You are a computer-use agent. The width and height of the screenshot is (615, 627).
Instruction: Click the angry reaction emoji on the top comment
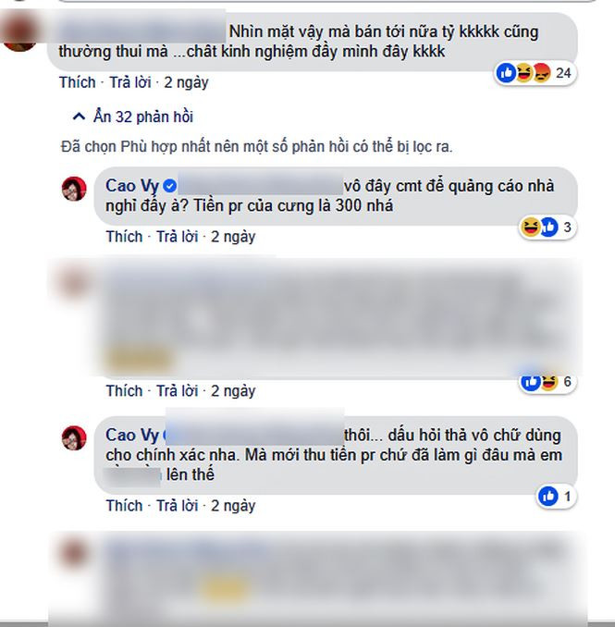541,73
